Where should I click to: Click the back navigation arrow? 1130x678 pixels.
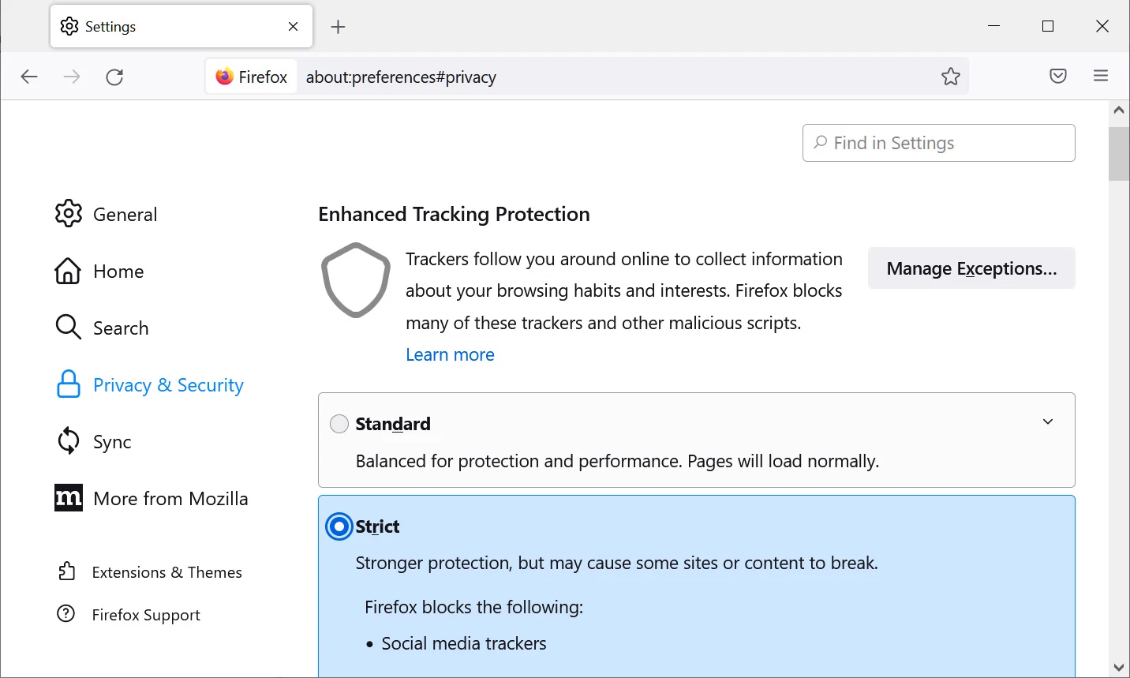pos(29,77)
